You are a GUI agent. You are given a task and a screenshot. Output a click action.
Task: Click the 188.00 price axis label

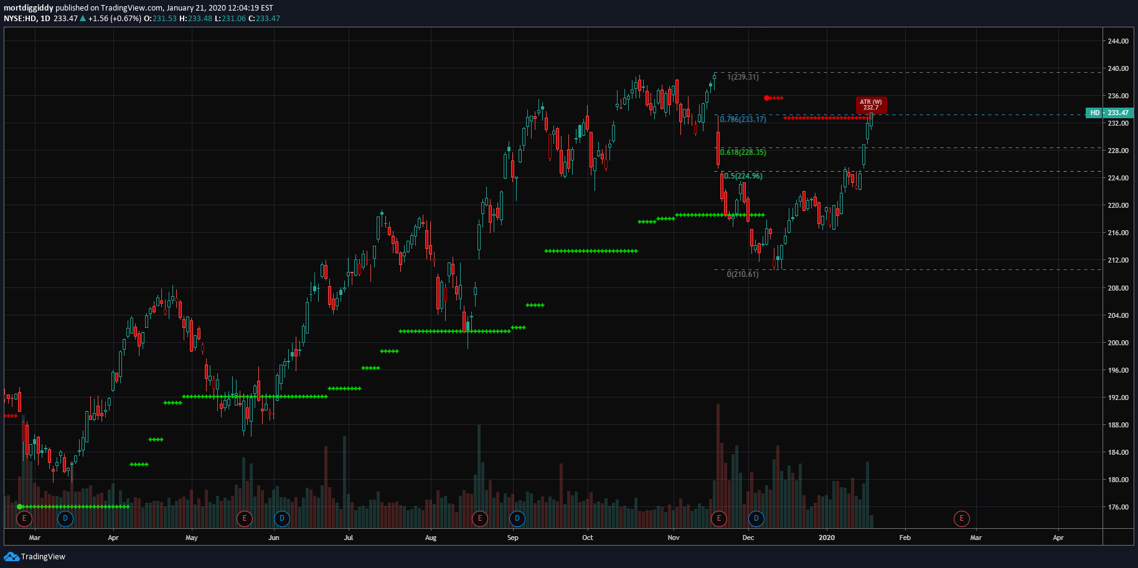coord(1118,425)
